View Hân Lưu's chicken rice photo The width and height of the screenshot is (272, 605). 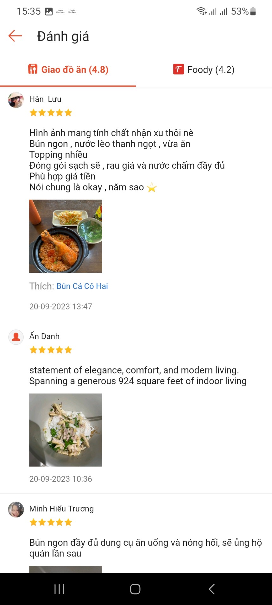pyautogui.click(x=66, y=236)
